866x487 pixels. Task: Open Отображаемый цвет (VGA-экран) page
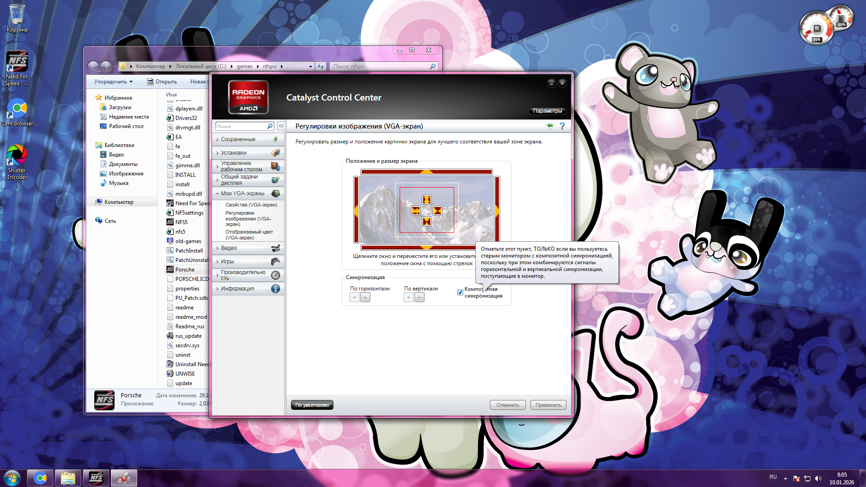click(x=249, y=234)
